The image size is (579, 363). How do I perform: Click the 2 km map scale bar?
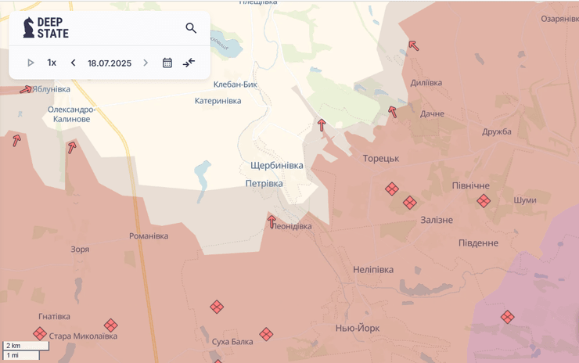[x=25, y=345]
